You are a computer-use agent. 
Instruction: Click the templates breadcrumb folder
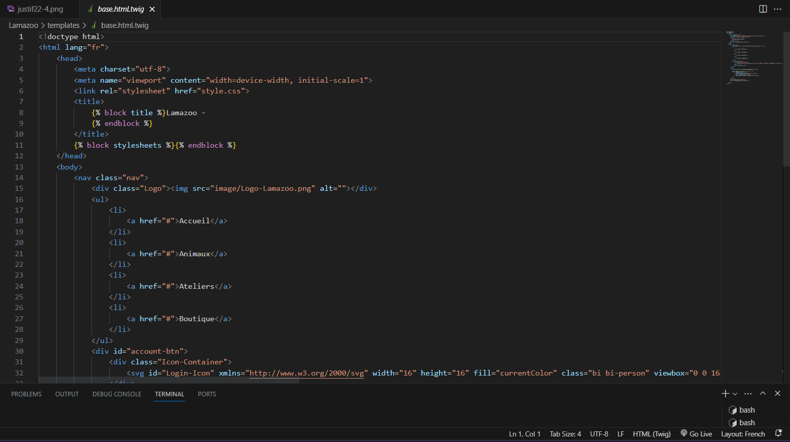click(x=63, y=25)
